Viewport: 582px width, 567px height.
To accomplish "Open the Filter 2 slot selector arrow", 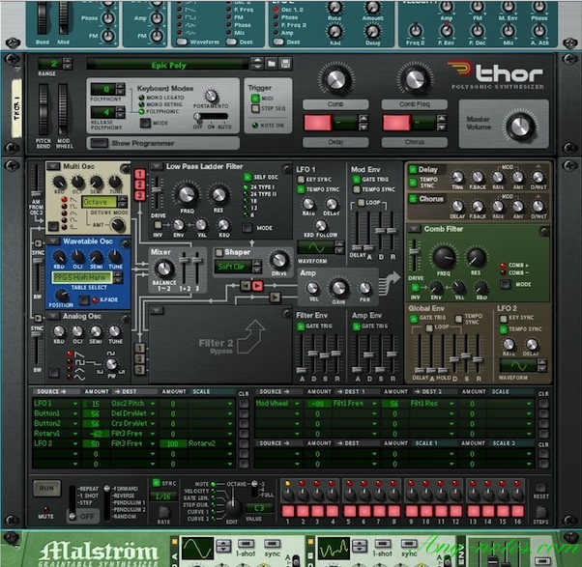I will click(x=157, y=310).
